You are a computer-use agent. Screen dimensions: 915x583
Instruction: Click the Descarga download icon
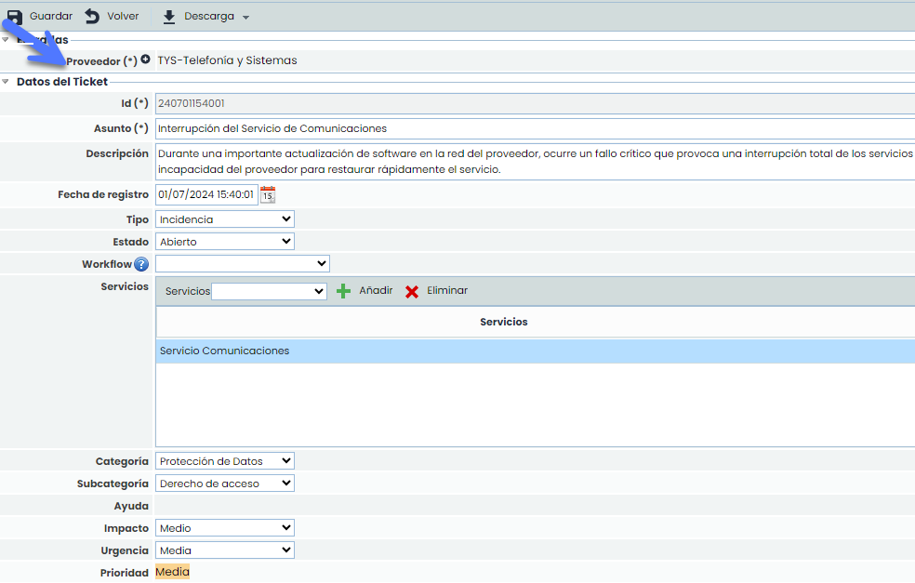coord(169,17)
